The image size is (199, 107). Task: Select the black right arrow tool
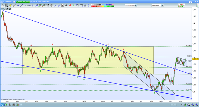[66, 6]
